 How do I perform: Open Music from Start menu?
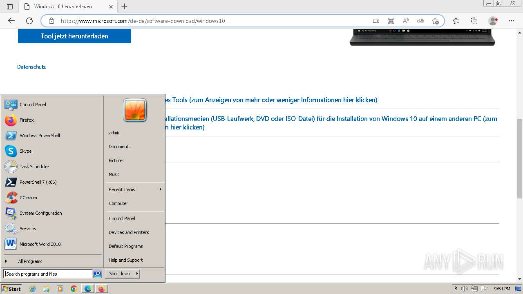(135, 174)
